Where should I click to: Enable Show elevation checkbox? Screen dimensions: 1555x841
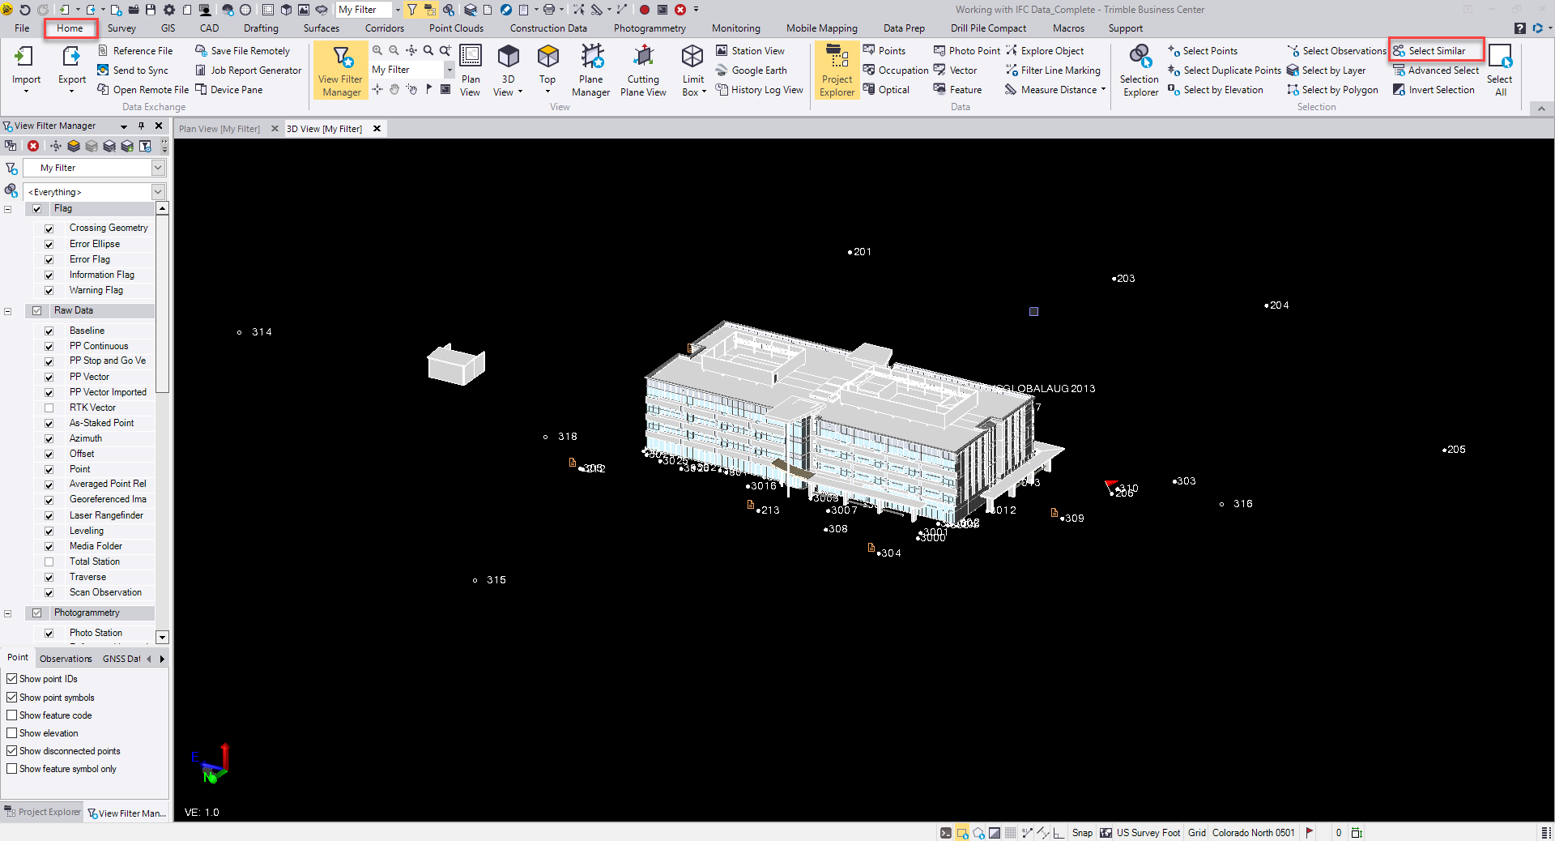pyautogui.click(x=11, y=733)
